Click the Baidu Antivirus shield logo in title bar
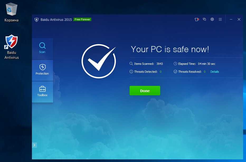 (36, 19)
